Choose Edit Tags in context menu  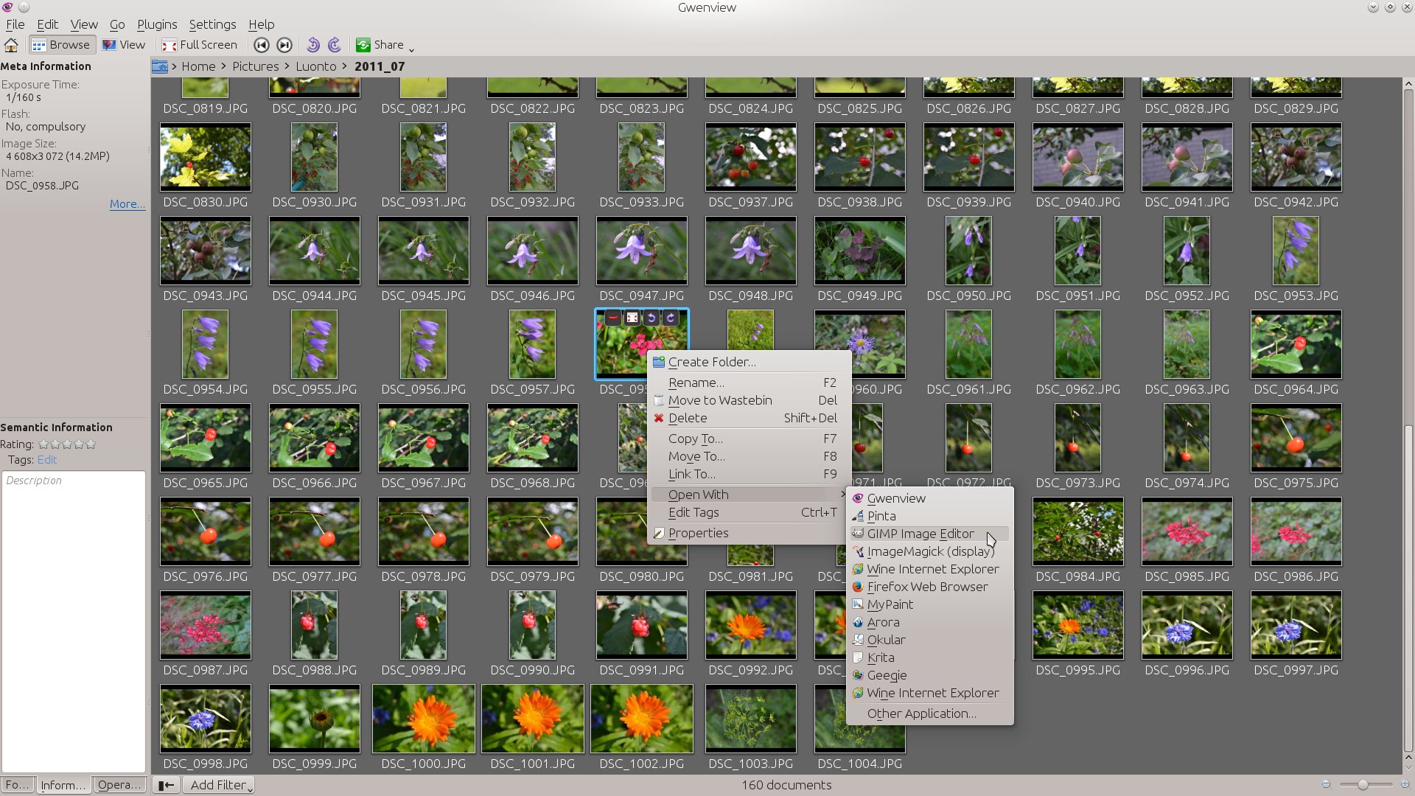pyautogui.click(x=750, y=512)
